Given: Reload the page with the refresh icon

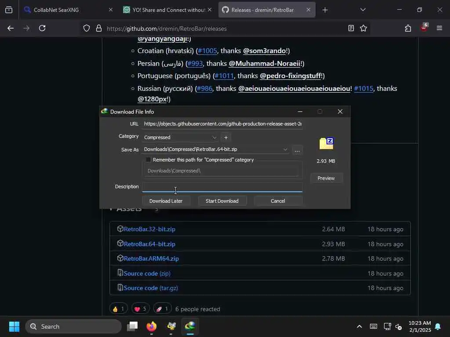Looking at the screenshot, I should [42, 28].
